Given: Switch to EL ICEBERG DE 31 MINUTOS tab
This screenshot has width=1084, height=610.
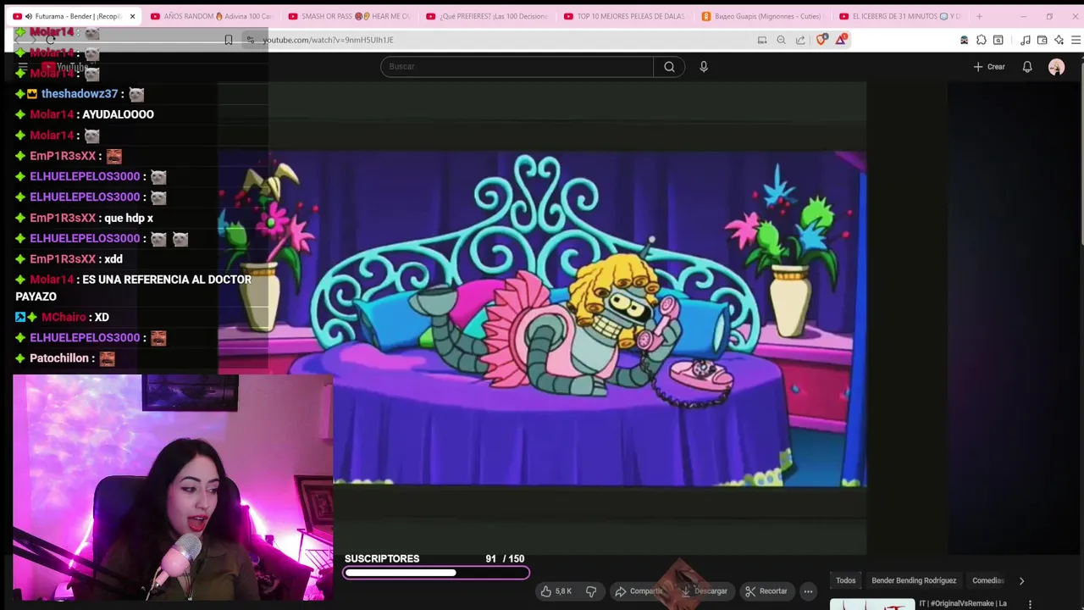Looking at the screenshot, I should (x=900, y=16).
